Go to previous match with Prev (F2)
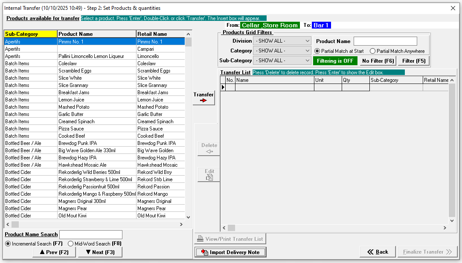462x263 pixels. pos(54,252)
